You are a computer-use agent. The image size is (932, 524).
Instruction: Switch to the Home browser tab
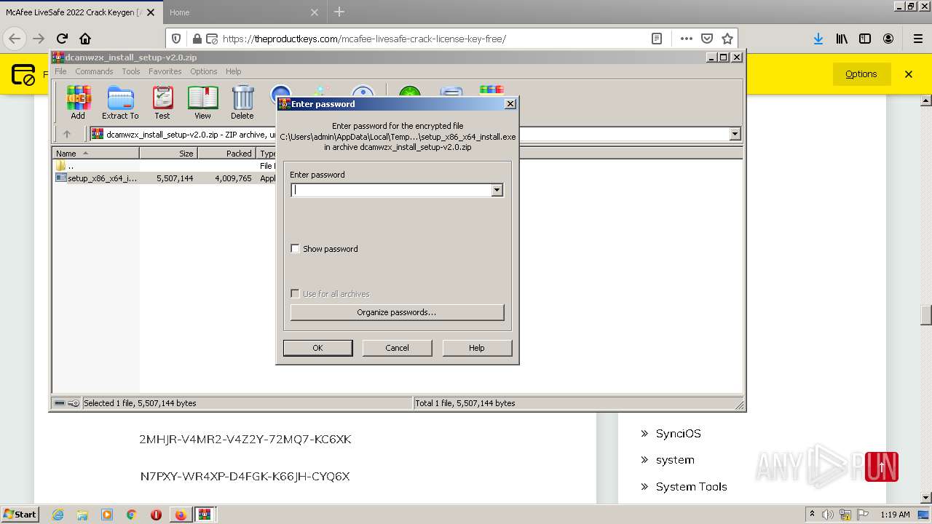[233, 12]
